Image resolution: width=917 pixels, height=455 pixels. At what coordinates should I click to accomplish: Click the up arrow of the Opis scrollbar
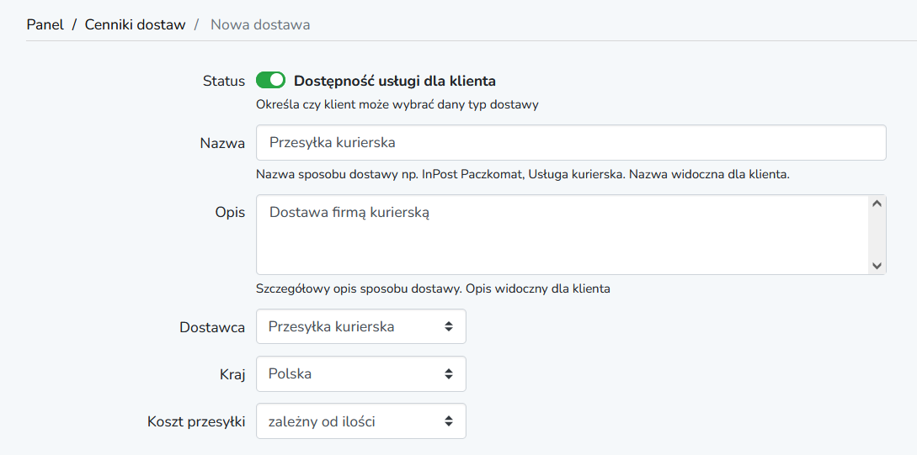[x=876, y=204]
